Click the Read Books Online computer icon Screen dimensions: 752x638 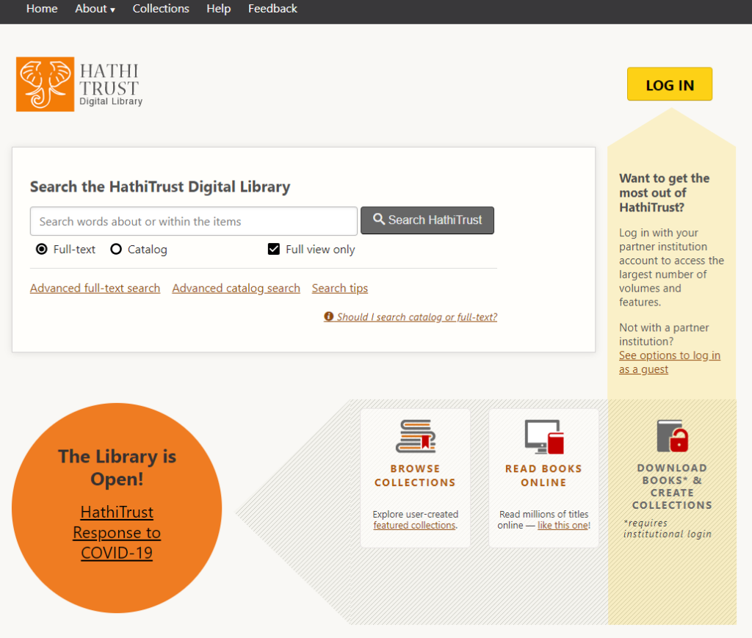point(543,436)
